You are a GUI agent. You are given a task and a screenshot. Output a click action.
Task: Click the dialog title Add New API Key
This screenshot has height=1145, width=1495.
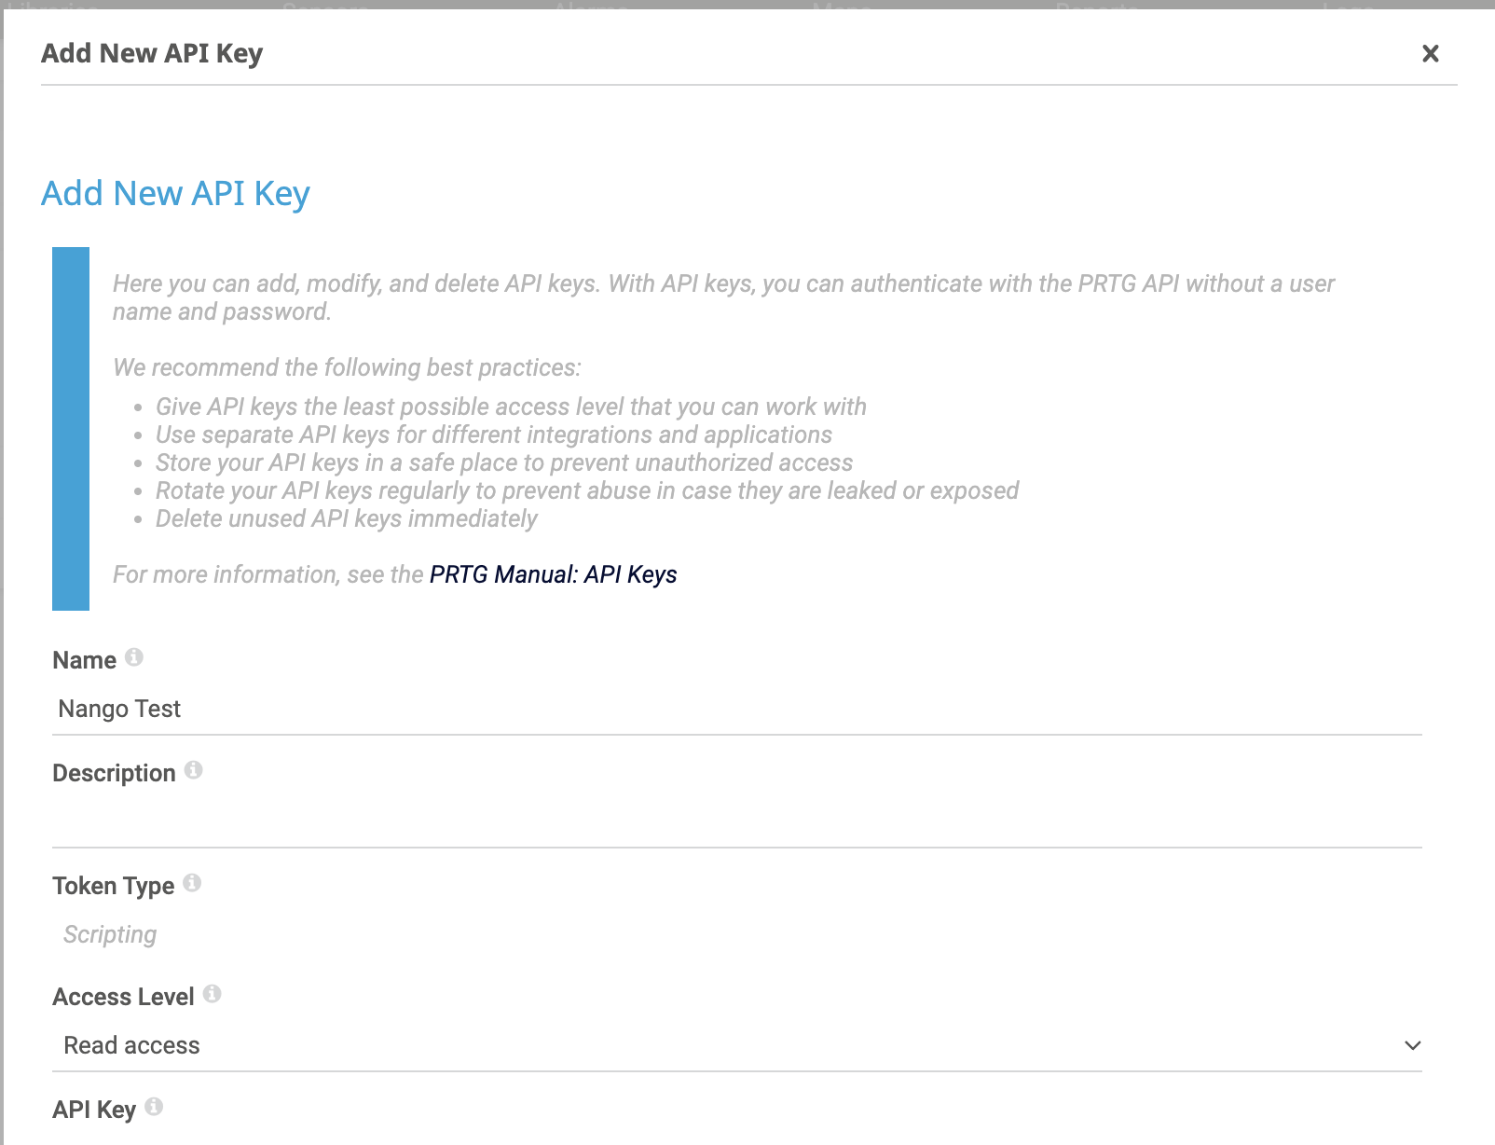pyautogui.click(x=152, y=53)
